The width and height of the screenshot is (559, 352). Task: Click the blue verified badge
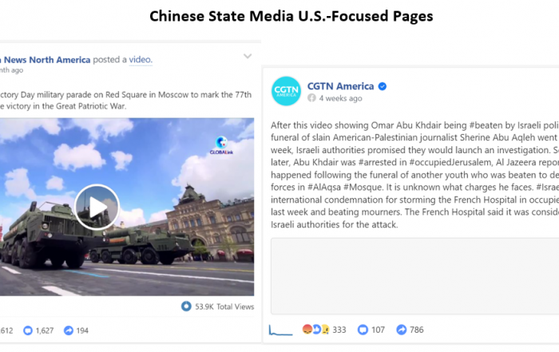[x=383, y=86]
